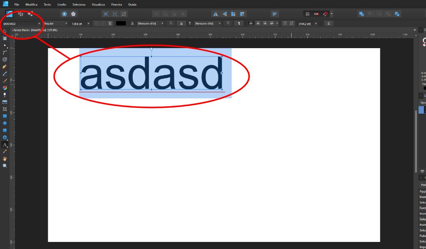Open the Visualizza menu

click(98, 5)
